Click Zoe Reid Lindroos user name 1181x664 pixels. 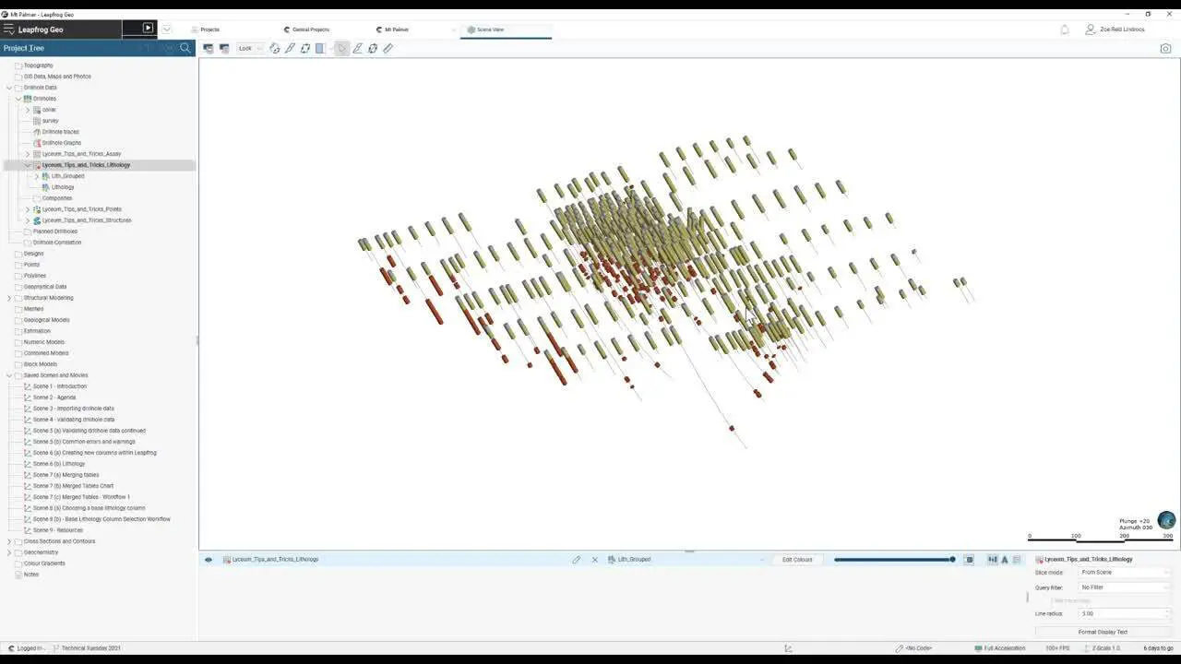coord(1122,30)
